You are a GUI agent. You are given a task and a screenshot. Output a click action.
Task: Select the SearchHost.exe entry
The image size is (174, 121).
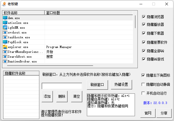(20, 57)
